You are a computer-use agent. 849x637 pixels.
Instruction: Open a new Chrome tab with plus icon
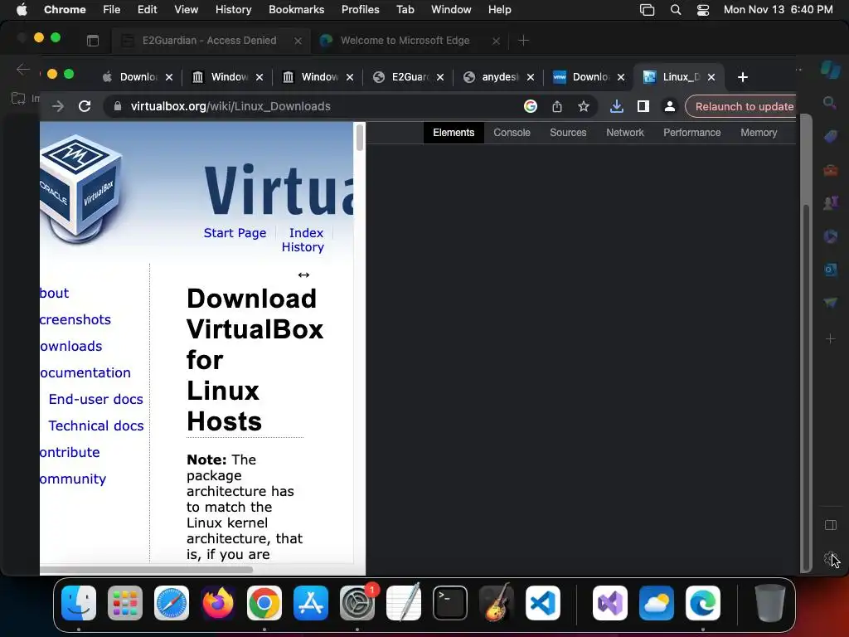[x=742, y=77]
